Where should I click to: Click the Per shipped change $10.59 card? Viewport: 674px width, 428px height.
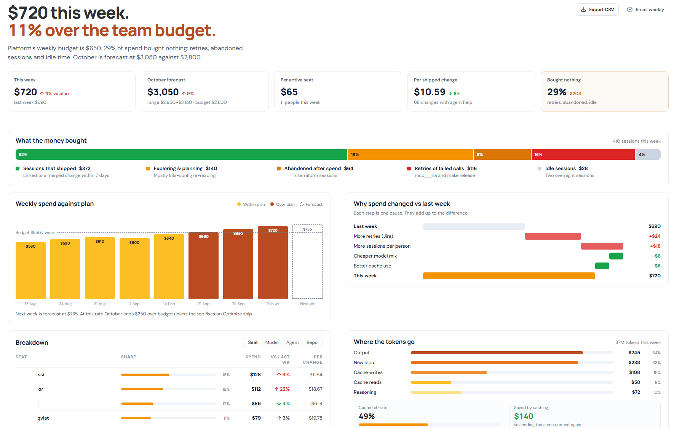point(471,91)
